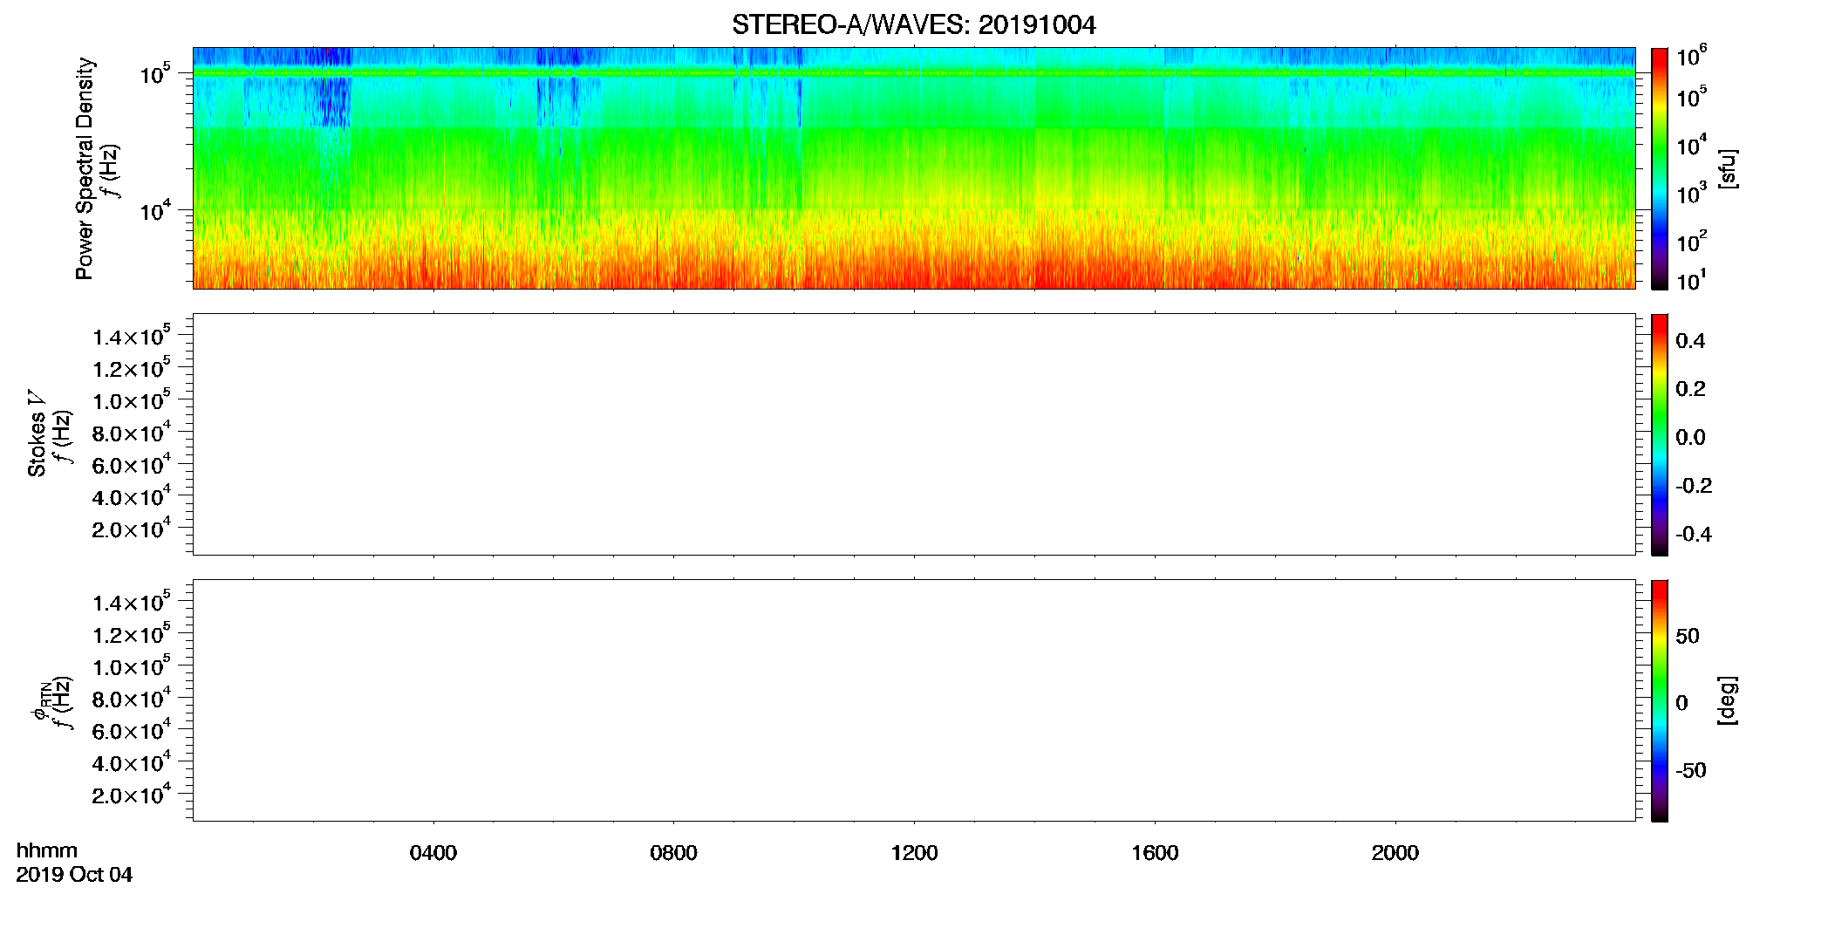Viewport: 1828px width, 942px height.
Task: Click the 2.0×10^4 tick label in phi RTN panel
Action: click(x=132, y=794)
